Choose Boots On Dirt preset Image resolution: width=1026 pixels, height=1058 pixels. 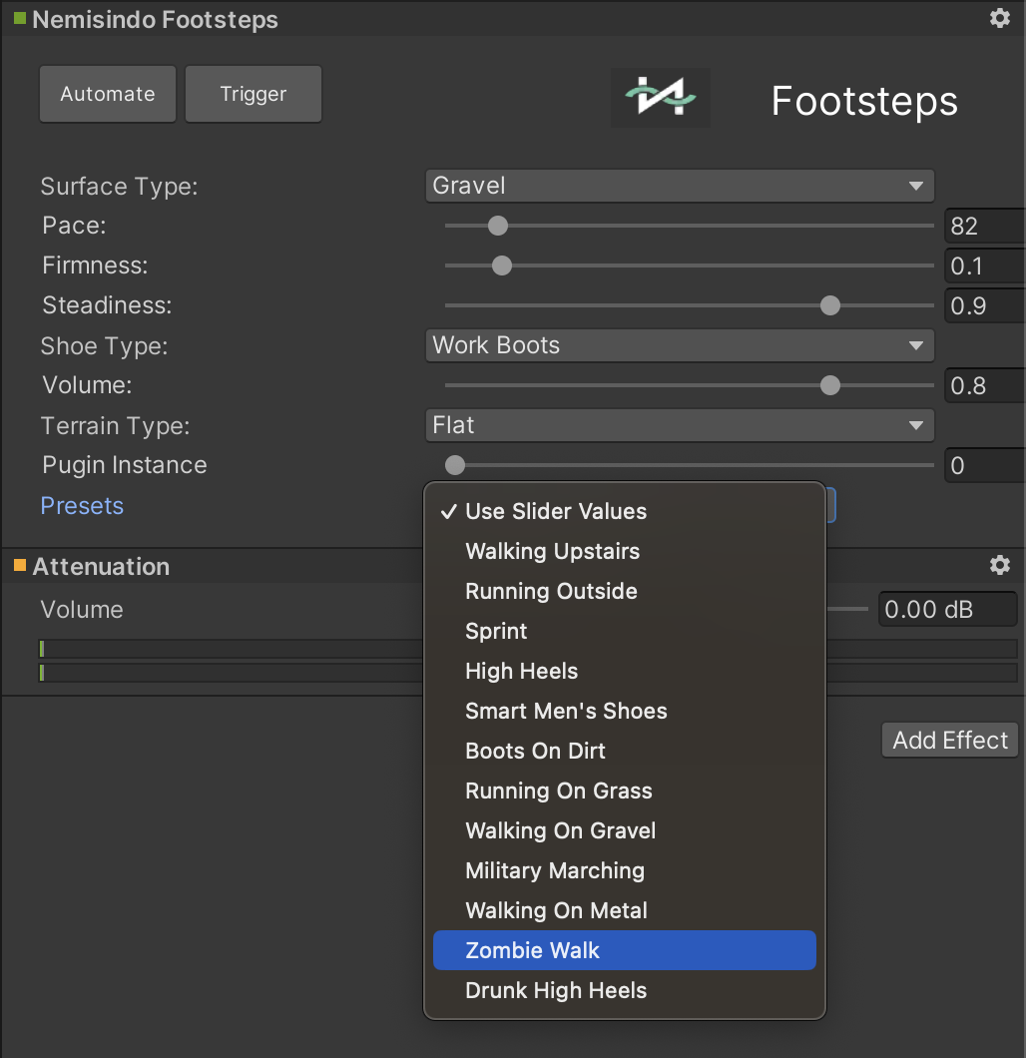pyautogui.click(x=624, y=751)
